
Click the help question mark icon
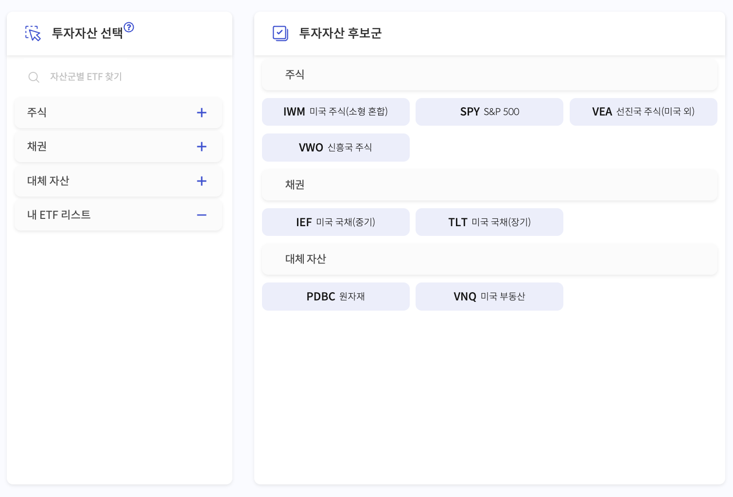[129, 27]
